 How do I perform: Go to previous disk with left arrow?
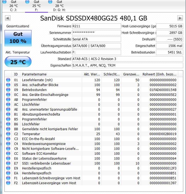pyautogui.click(x=8, y=18)
